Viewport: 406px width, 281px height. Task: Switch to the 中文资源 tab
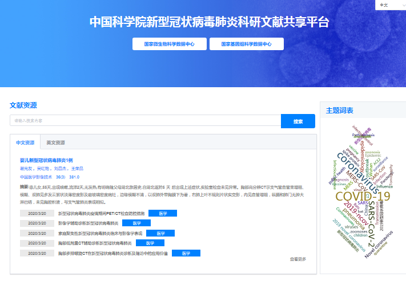(x=25, y=142)
